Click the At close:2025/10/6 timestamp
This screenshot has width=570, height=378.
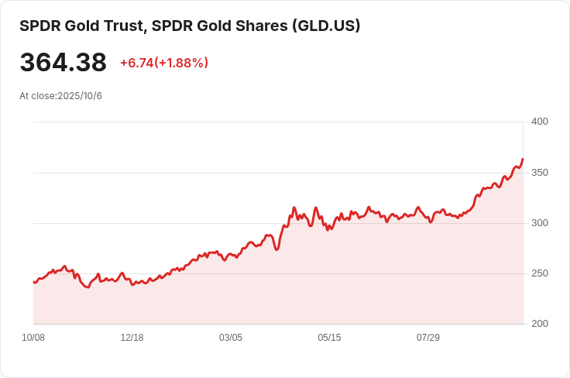[60, 96]
